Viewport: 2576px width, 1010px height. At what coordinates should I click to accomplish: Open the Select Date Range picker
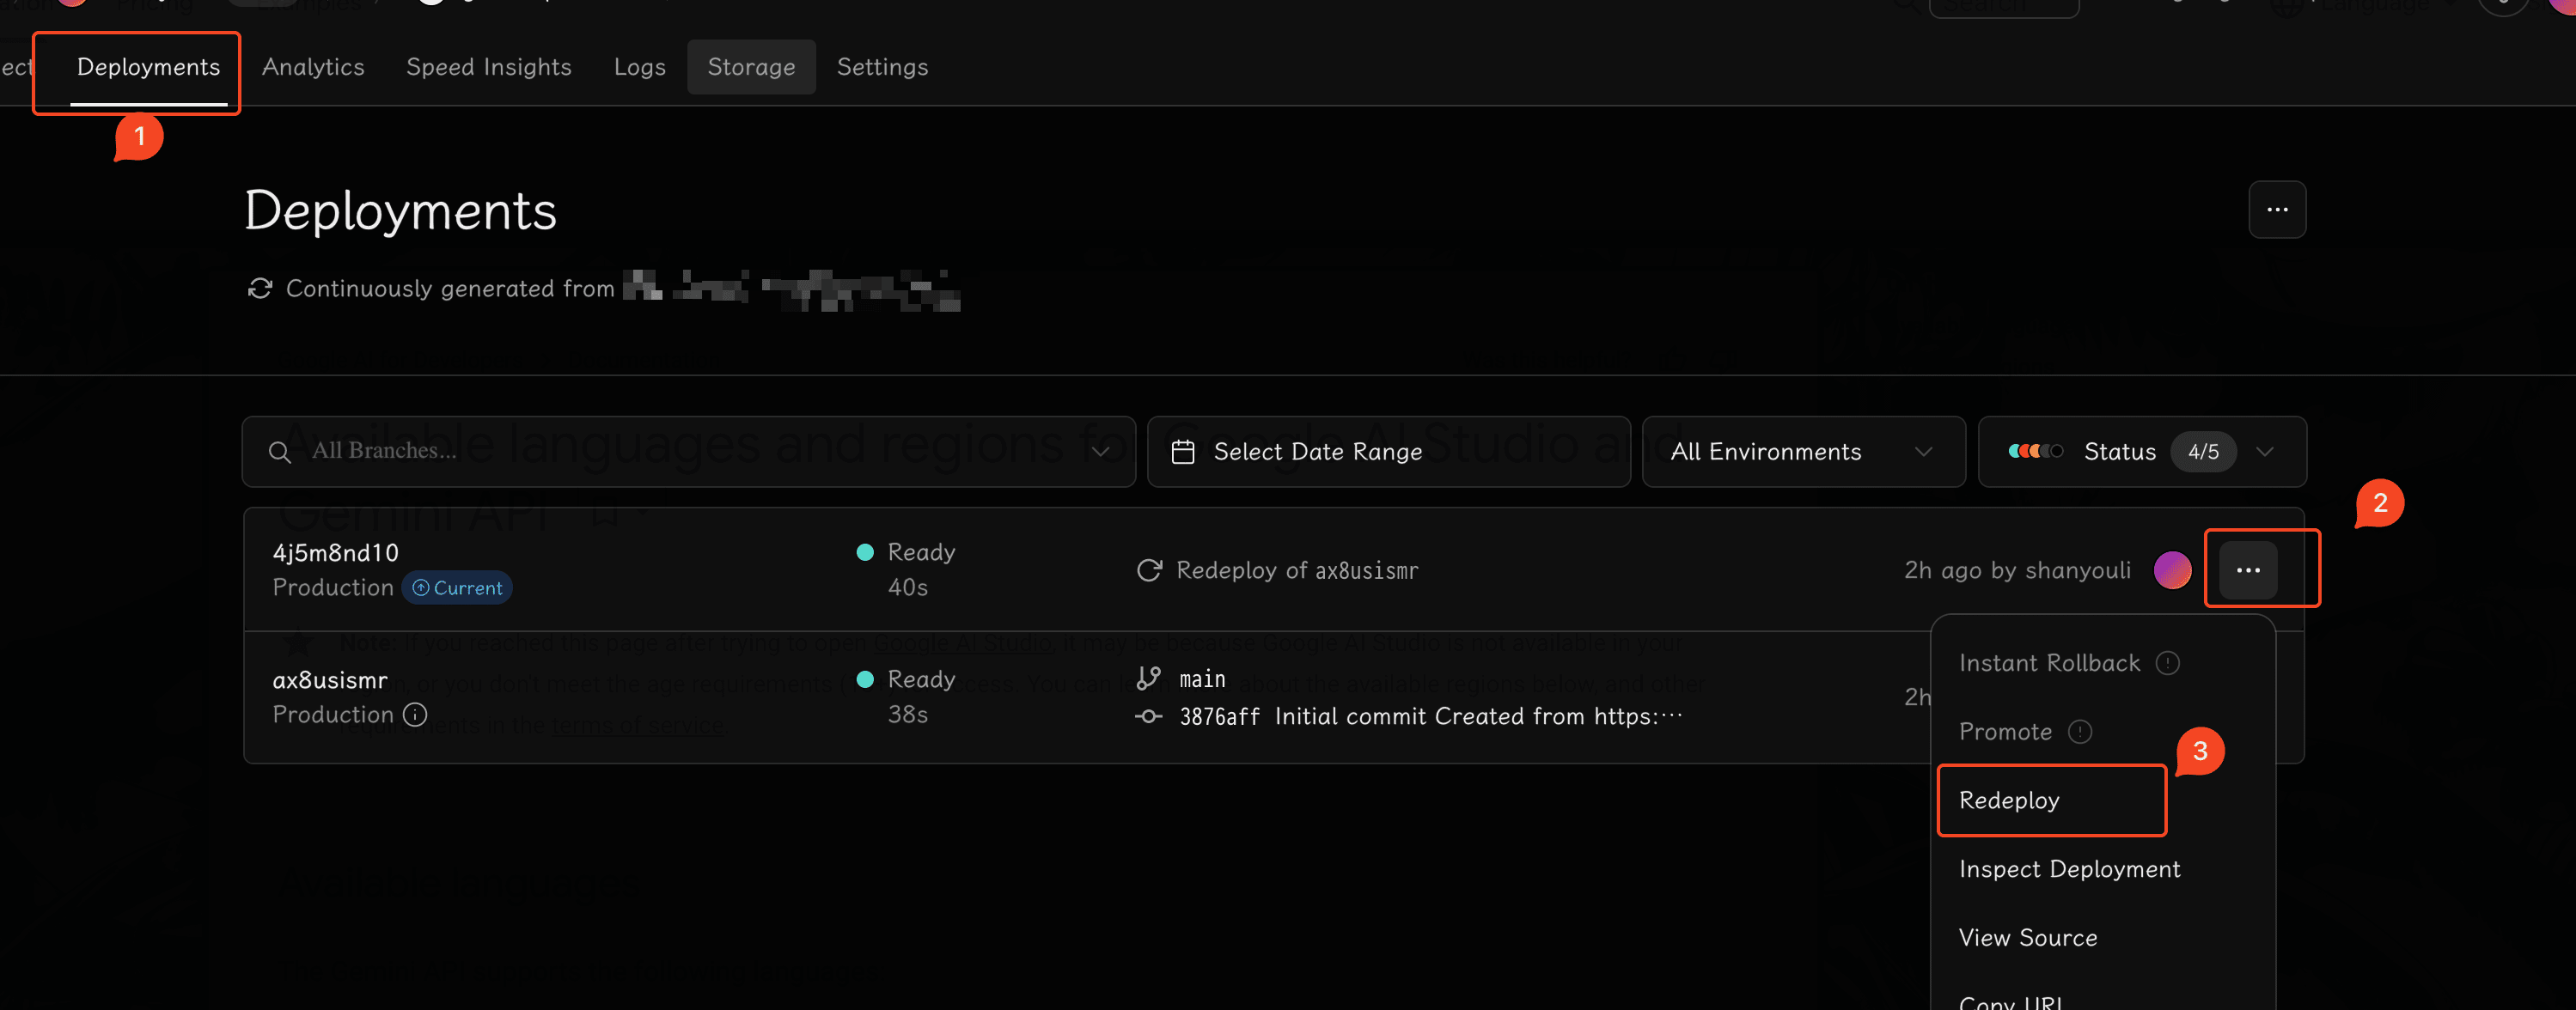pyautogui.click(x=1388, y=452)
